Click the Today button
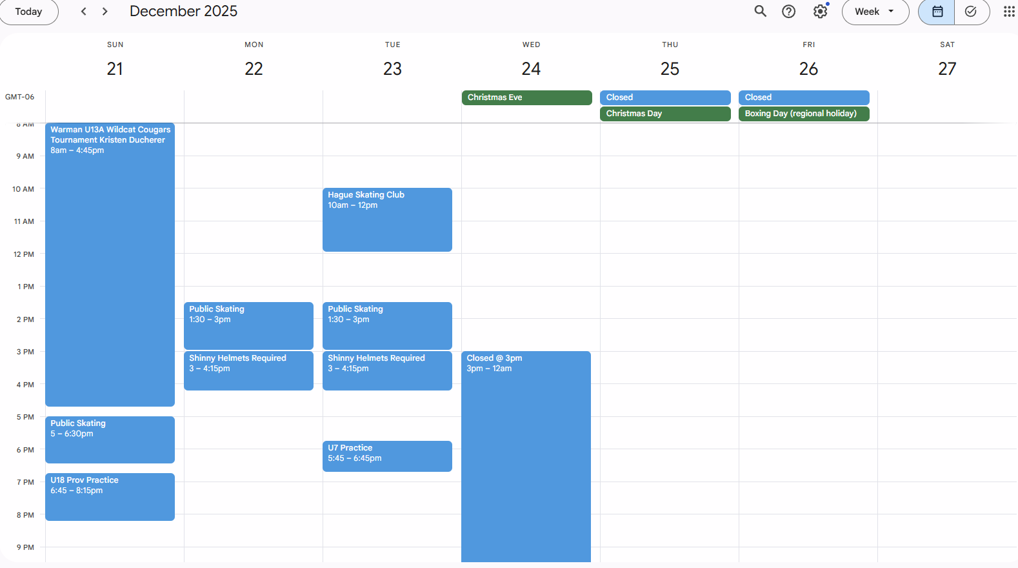 [x=28, y=12]
